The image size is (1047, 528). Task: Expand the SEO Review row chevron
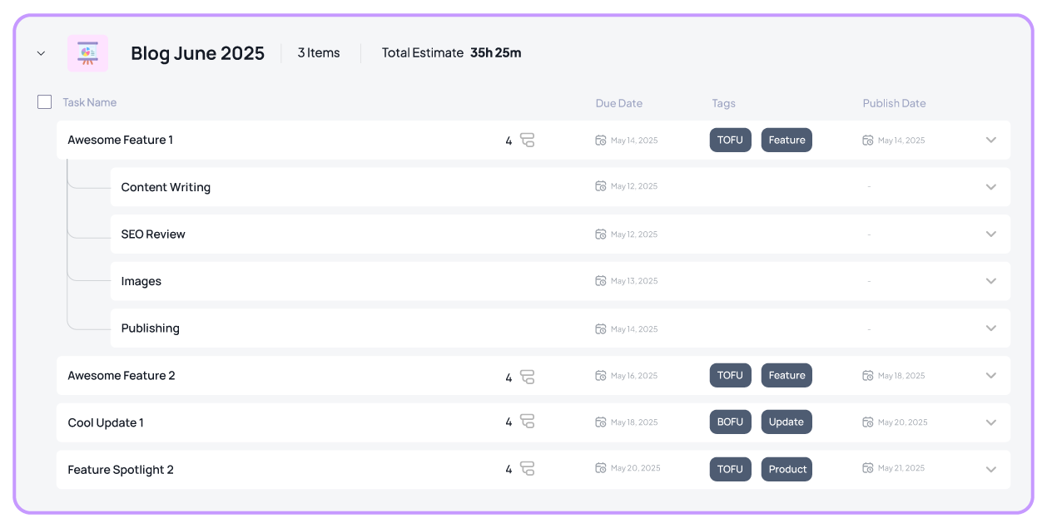coord(991,234)
